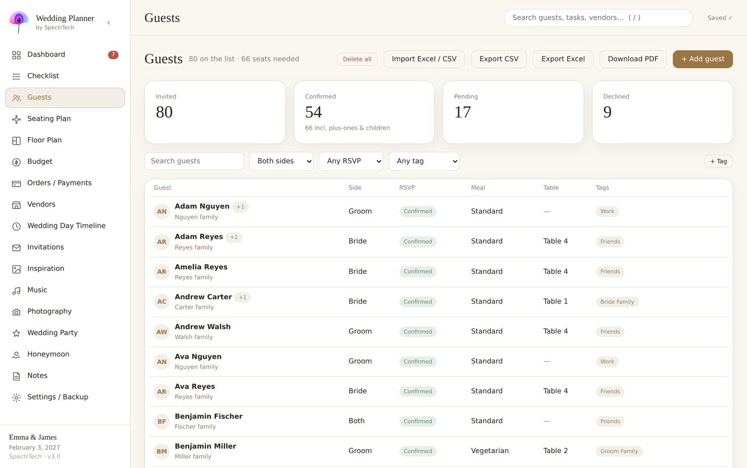This screenshot has width=747, height=468.
Task: Click the Wedding Planner logo
Action: [x=19, y=22]
